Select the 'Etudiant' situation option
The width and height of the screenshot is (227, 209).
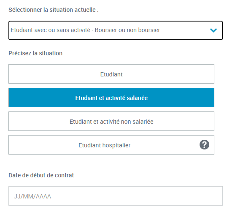tap(111, 74)
